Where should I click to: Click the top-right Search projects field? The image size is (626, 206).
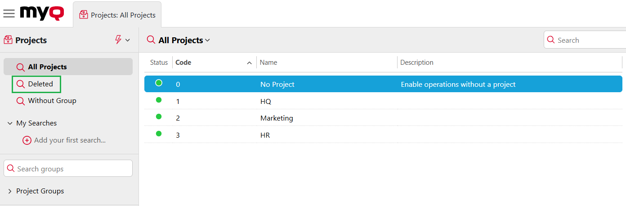pos(589,40)
